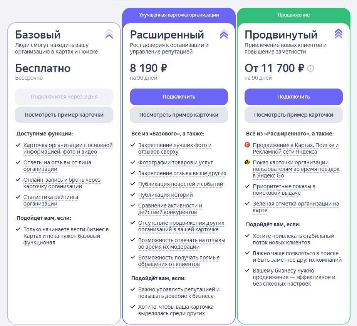Open the Онлайн-запись и бронь feature hint
The width and height of the screenshot is (357, 326).
(x=62, y=183)
